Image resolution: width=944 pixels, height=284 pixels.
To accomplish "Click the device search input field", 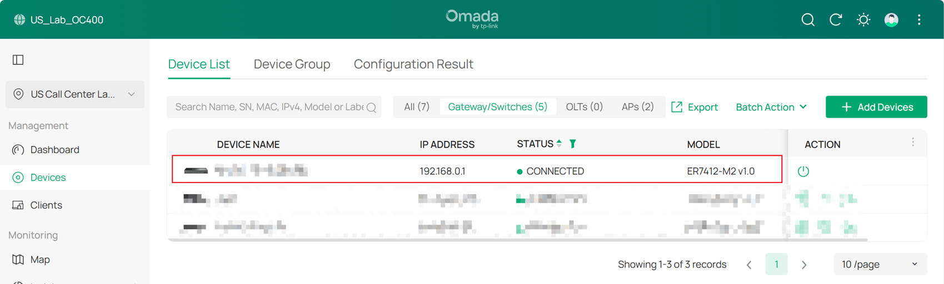I will click(x=269, y=107).
